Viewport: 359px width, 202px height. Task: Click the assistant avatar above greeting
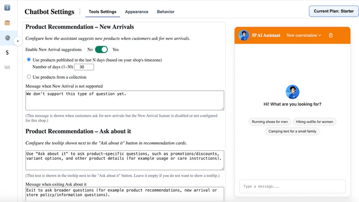[293, 92]
